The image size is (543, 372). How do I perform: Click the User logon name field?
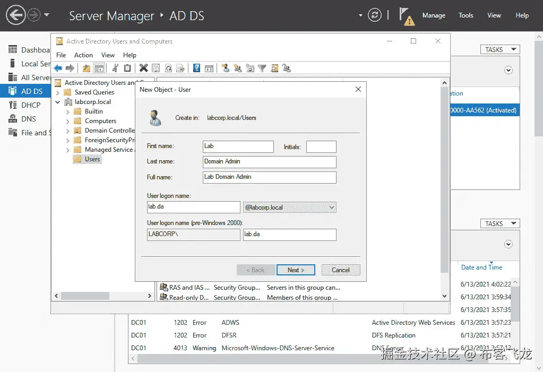(x=194, y=207)
